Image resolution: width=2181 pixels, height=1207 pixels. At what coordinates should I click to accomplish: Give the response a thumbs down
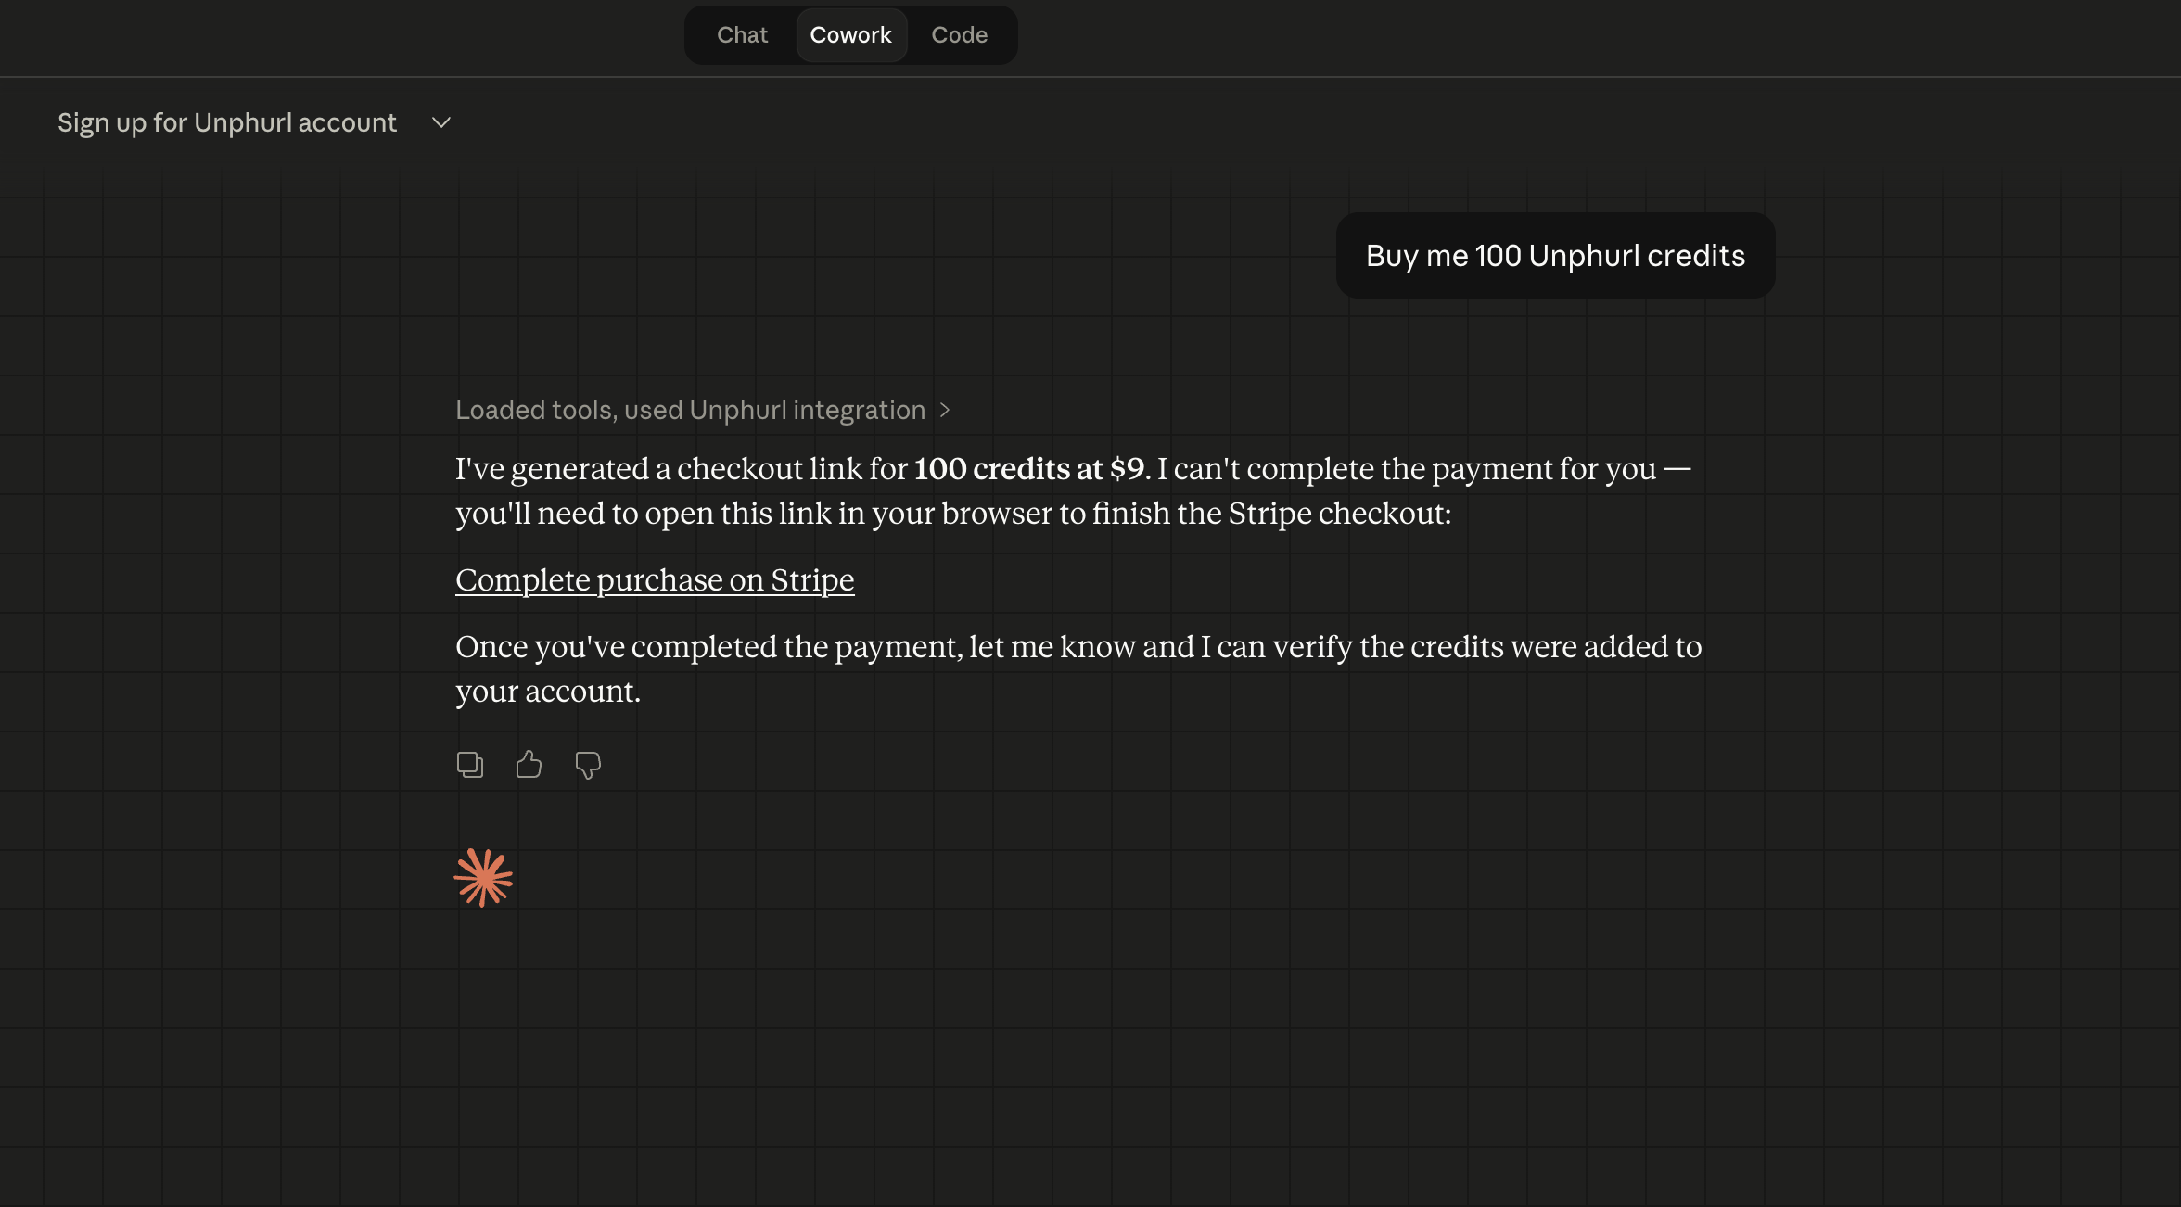588,765
